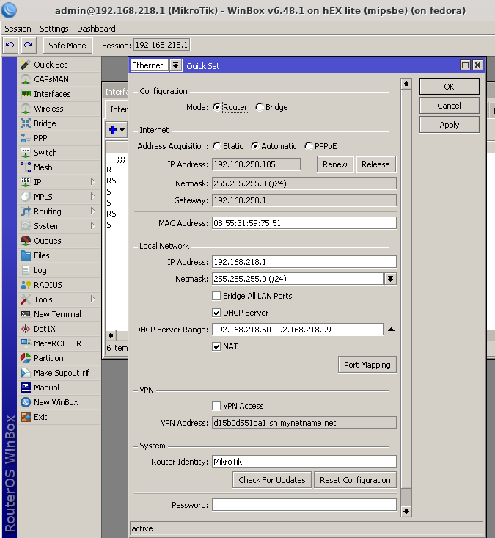Toggle the DHCP Server checkbox
The height and width of the screenshot is (538, 495).
point(216,313)
